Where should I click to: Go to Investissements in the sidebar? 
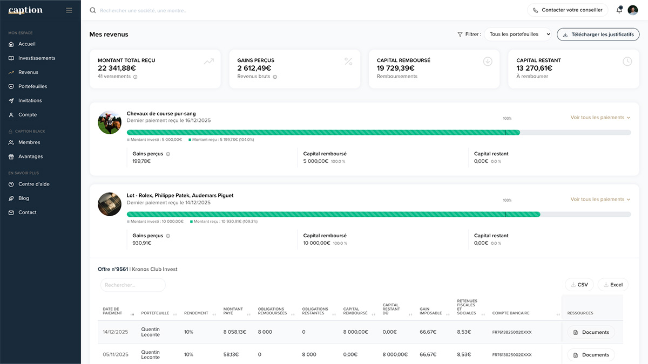click(37, 58)
